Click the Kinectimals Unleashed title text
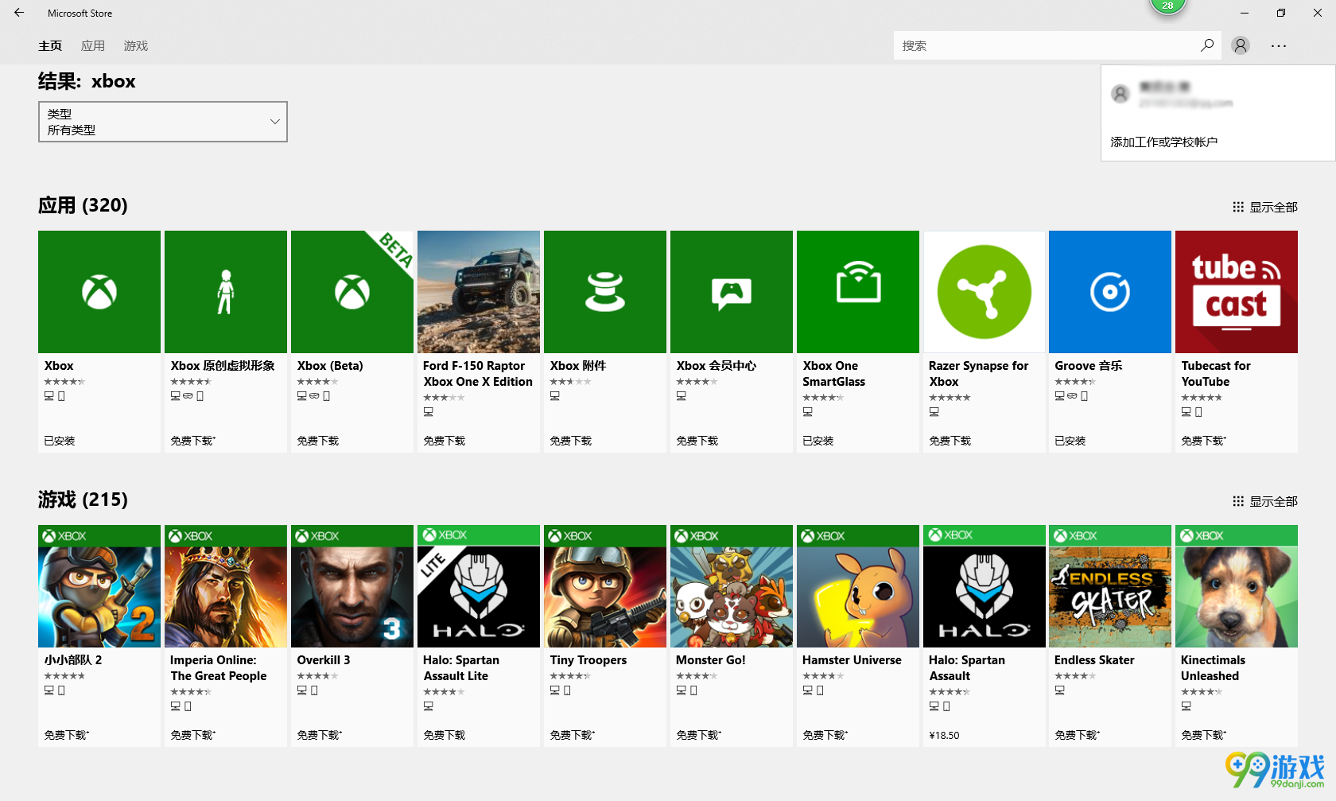The width and height of the screenshot is (1336, 801). point(1213,668)
